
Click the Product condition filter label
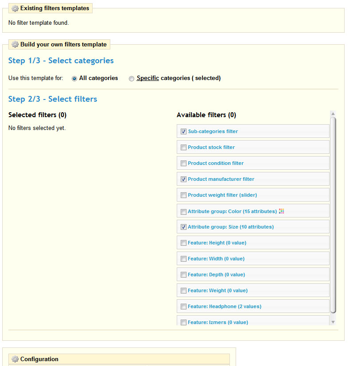pyautogui.click(x=216, y=163)
